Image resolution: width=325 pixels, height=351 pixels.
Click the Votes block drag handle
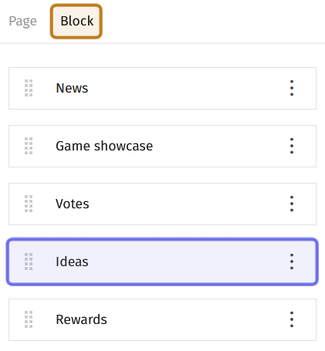click(x=29, y=204)
